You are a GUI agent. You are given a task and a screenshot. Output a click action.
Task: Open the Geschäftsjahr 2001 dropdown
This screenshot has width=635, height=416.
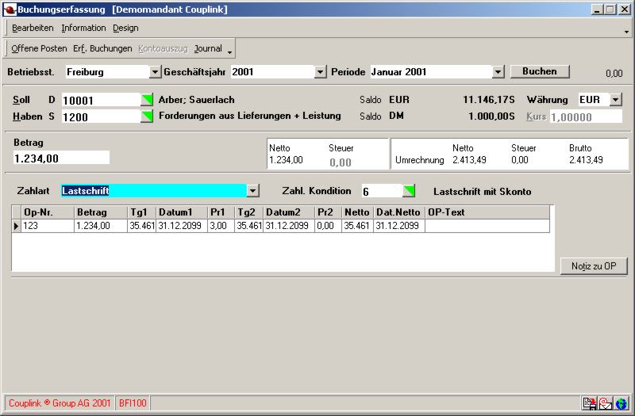[x=320, y=72]
